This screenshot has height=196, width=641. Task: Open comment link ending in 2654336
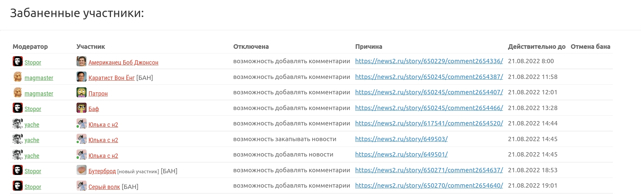429,61
